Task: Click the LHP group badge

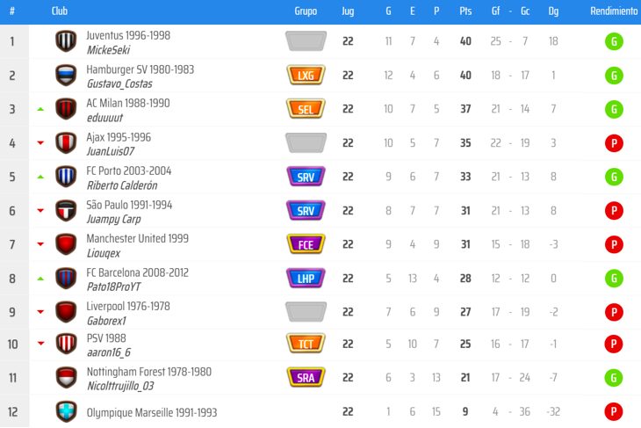Action: pyautogui.click(x=306, y=278)
